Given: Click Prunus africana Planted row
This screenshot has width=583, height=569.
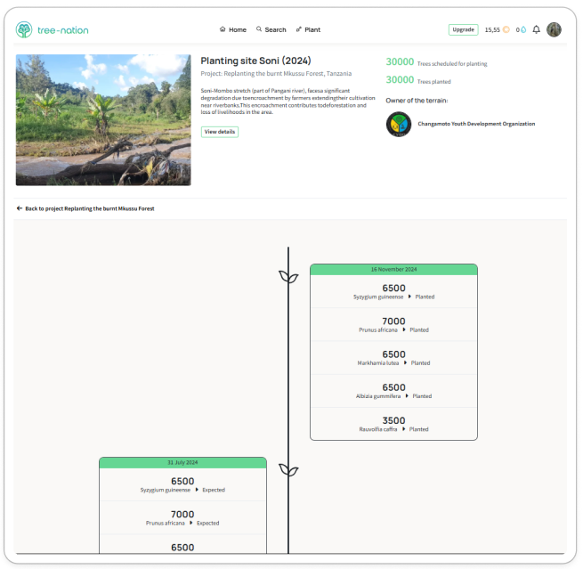Looking at the screenshot, I should coord(393,325).
